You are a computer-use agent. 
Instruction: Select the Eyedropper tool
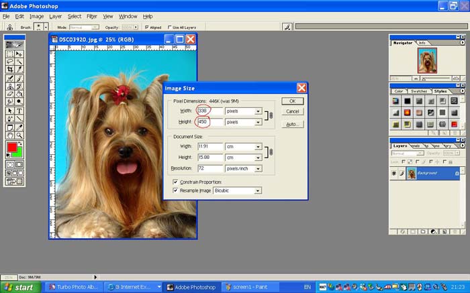19,127
